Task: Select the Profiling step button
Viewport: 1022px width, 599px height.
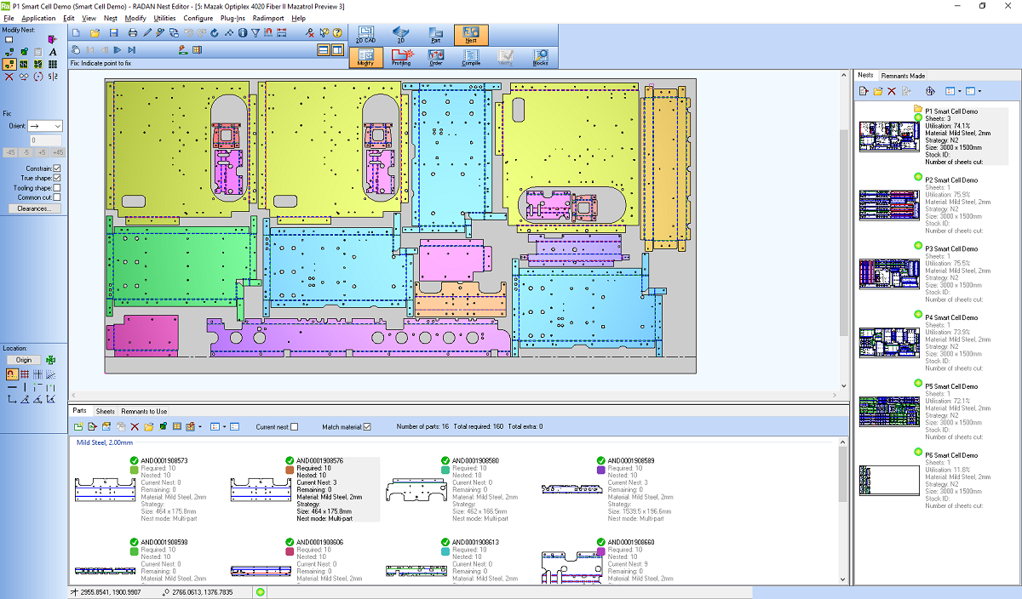Action: coord(401,57)
